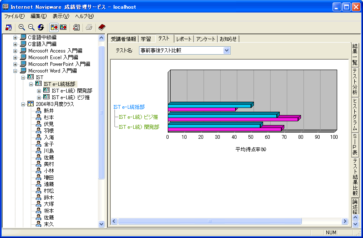This screenshot has height=238, width=363.
Task: Click IST e-L統) ビジ推 chart label
Action: tap(138, 117)
